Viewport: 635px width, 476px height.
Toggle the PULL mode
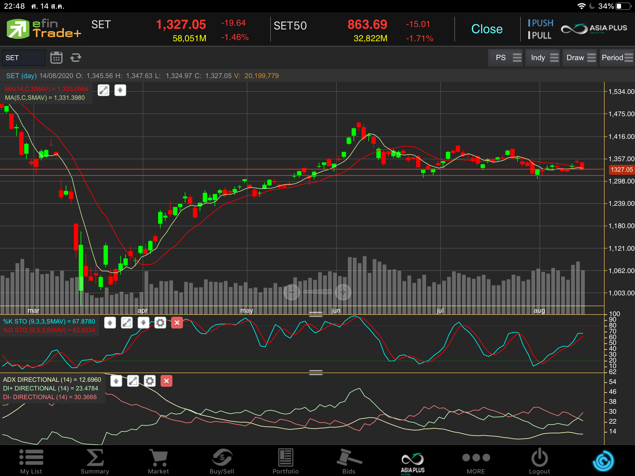pyautogui.click(x=540, y=36)
